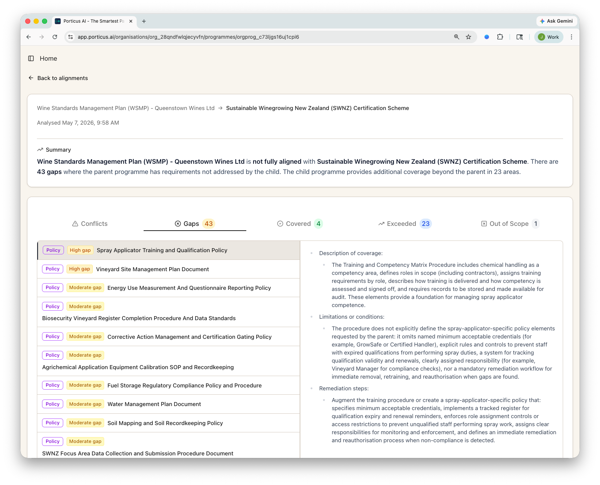Click the 23 count badge on Exceeded
The image size is (600, 485).
(426, 224)
